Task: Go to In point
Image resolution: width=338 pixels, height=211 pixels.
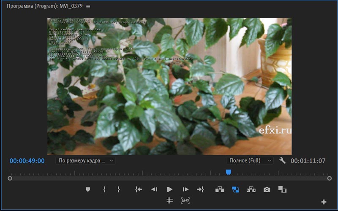Action: coord(139,189)
